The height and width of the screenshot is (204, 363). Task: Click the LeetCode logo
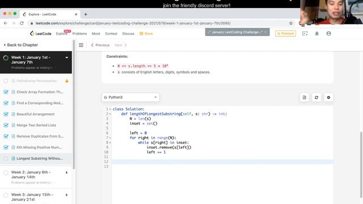coord(41,33)
